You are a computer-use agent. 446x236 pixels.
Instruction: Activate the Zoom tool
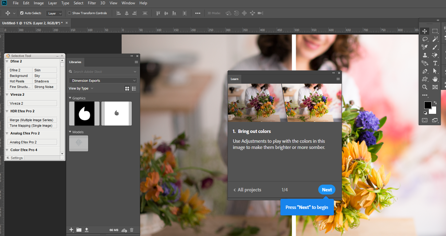(x=425, y=87)
